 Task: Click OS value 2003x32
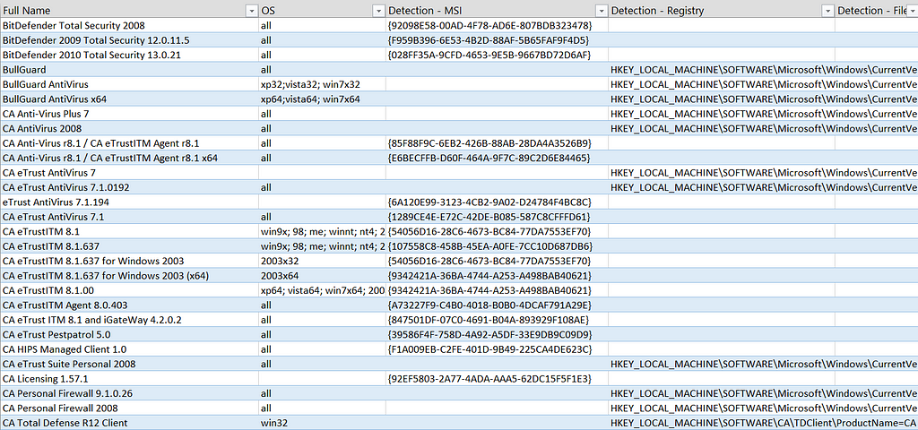click(x=322, y=261)
